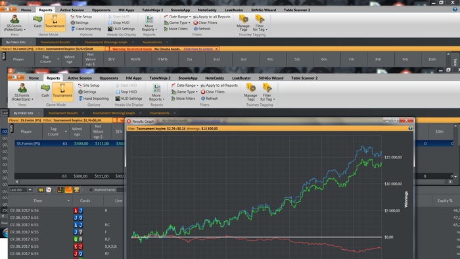
Task: Open Date Range filter in front window
Action: (185, 85)
